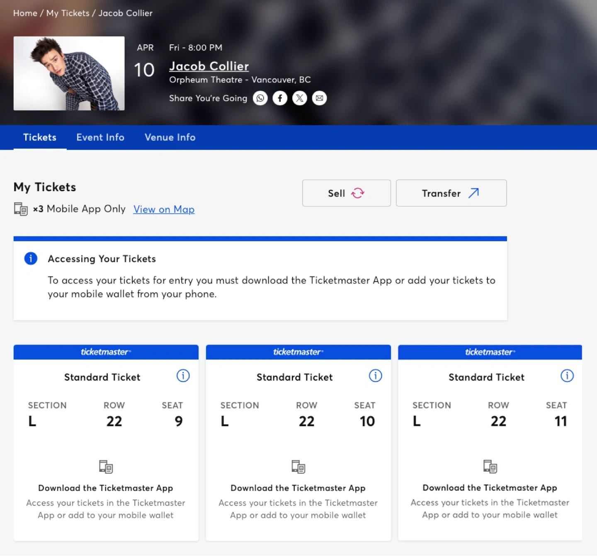Open the Jacob Collier event title link
The width and height of the screenshot is (597, 556).
point(209,66)
